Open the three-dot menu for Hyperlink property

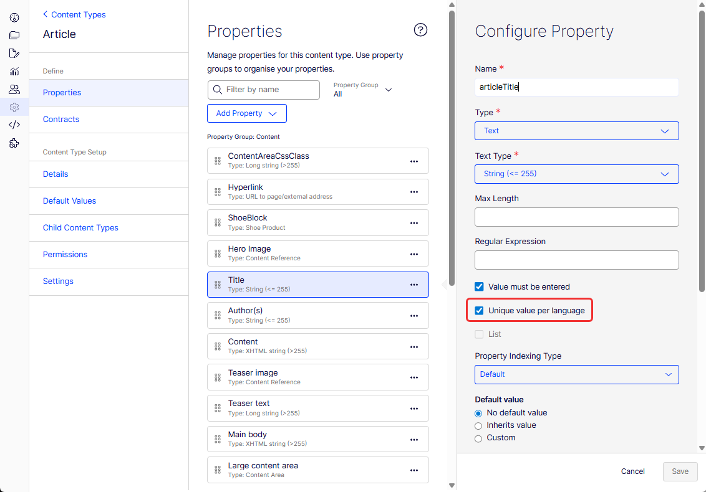(414, 192)
